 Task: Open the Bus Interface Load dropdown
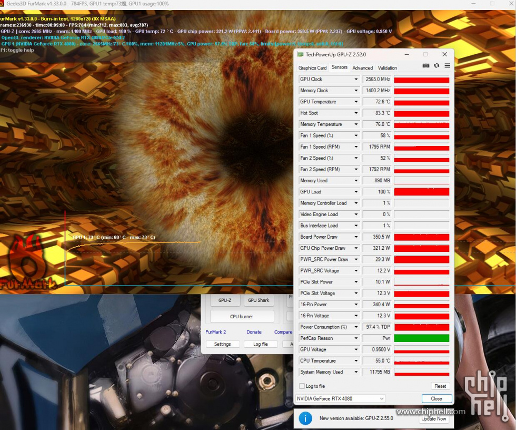point(356,226)
